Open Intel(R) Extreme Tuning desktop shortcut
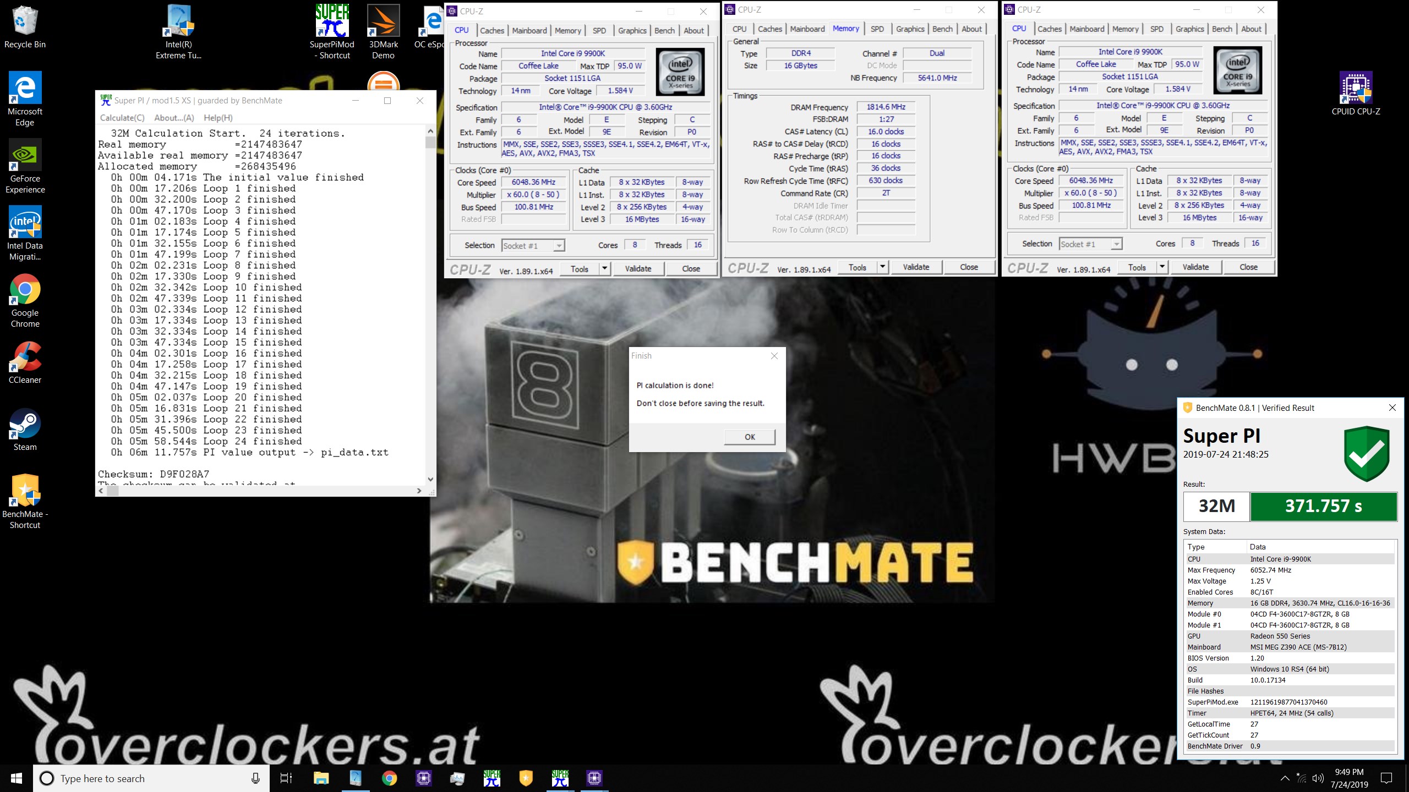 pos(178,32)
